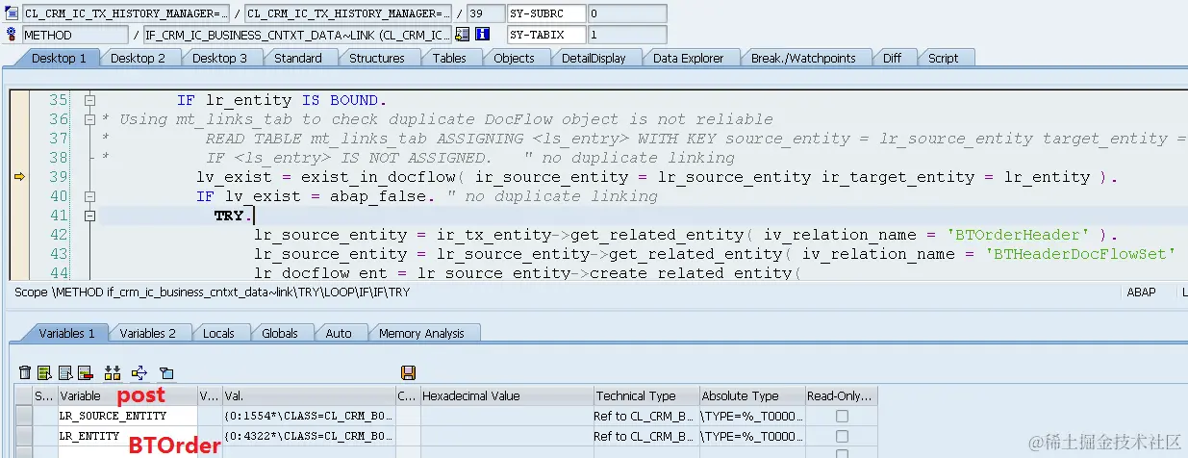The height and width of the screenshot is (458, 1188).
Task: Click the SY-TABIX field
Action: click(545, 34)
